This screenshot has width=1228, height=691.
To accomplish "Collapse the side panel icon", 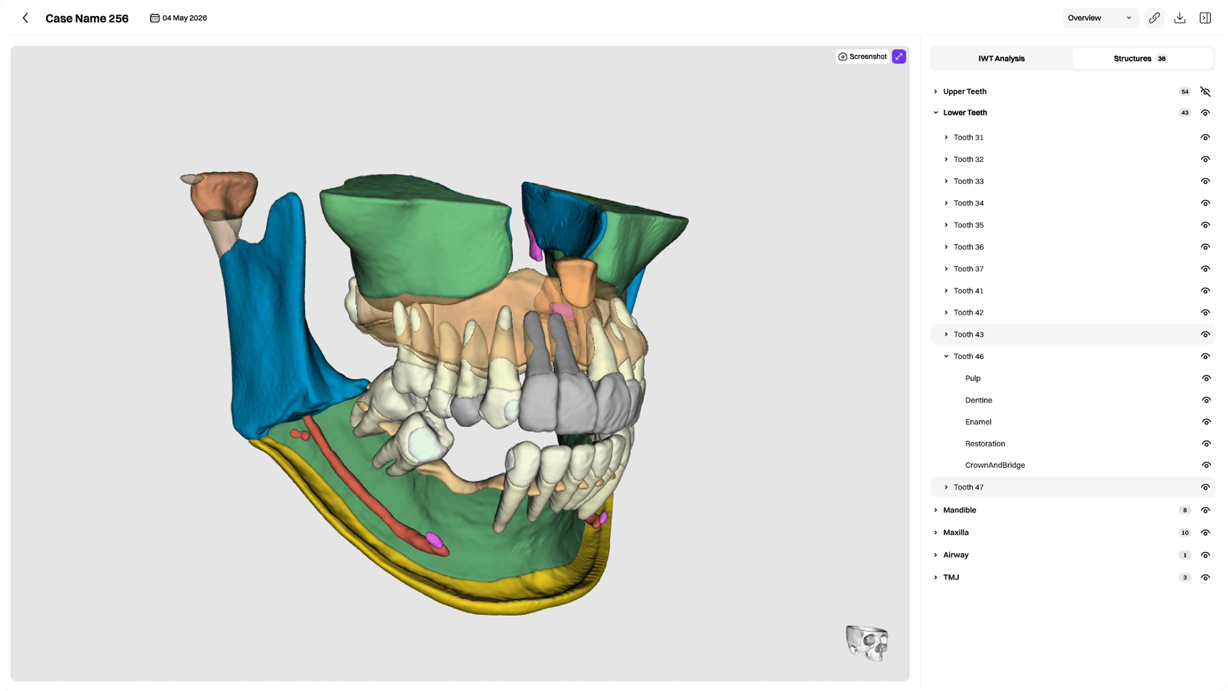I will (1205, 18).
